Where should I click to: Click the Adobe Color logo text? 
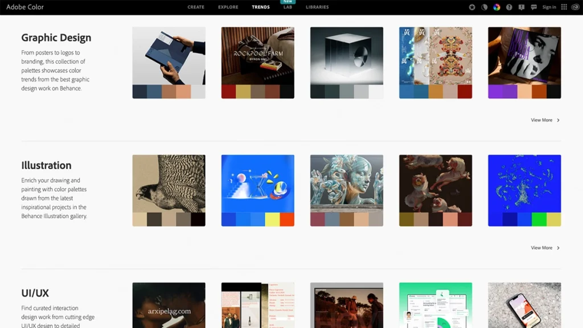pyautogui.click(x=25, y=7)
